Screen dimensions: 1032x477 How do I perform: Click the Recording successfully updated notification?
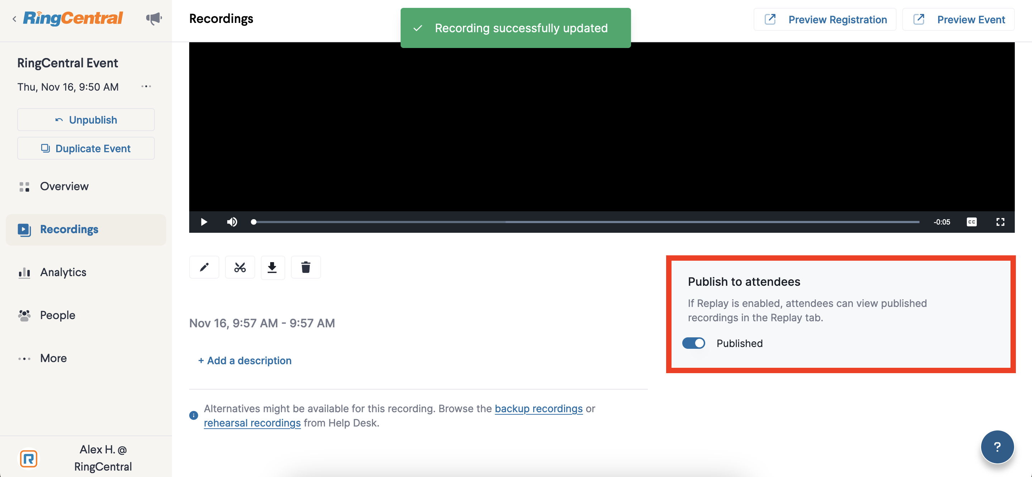point(516,28)
